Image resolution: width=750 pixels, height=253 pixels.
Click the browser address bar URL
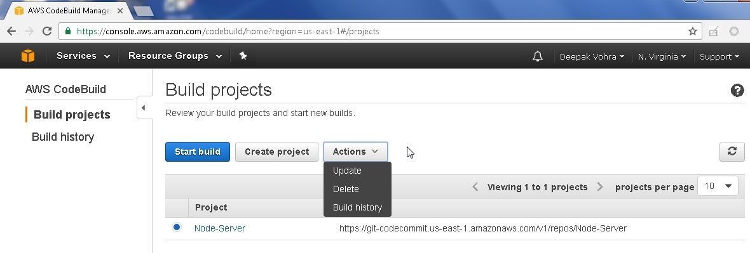[x=228, y=32]
